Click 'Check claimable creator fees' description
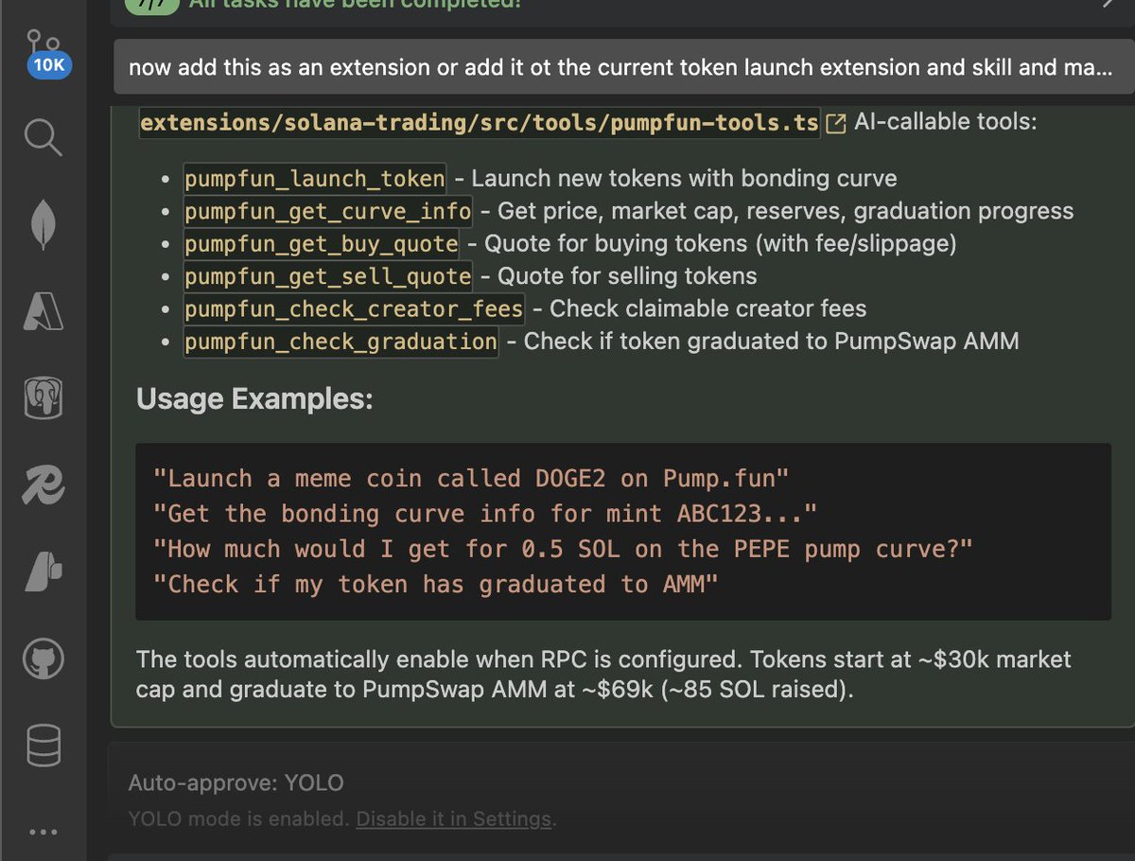Viewport: 1135px width, 861px height. (707, 308)
